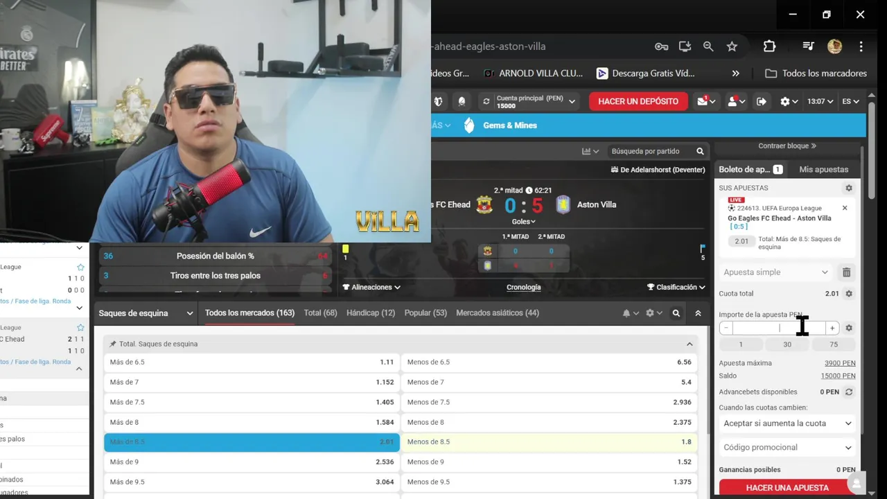Open SUS APUESTAS settings gear

[848, 188]
